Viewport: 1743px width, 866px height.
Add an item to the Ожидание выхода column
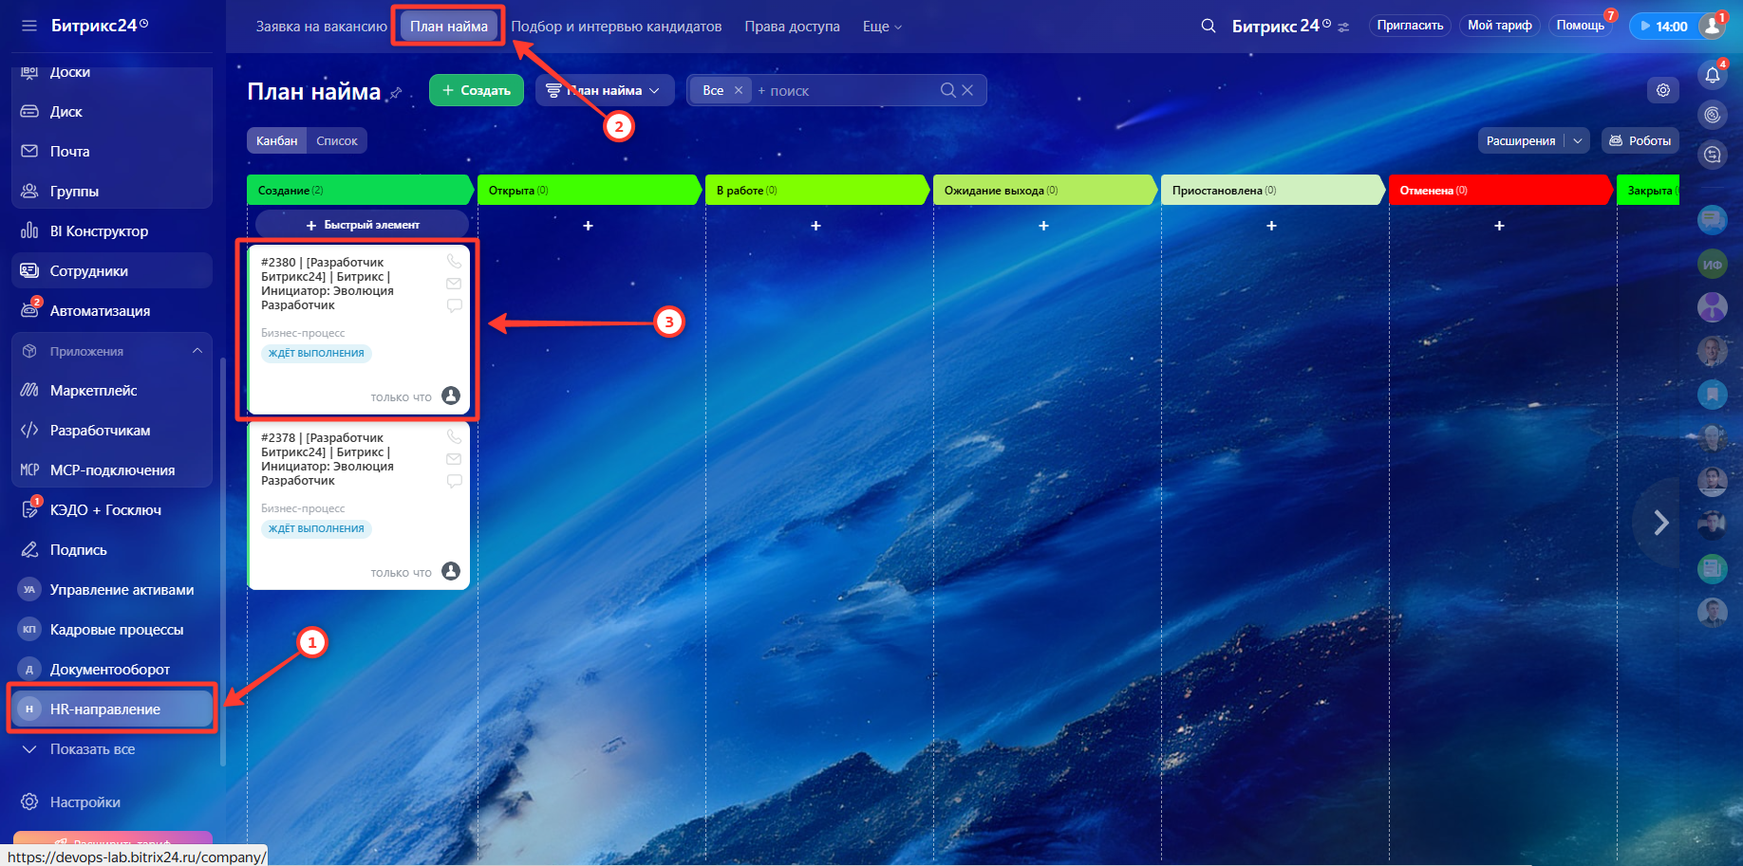1044,226
